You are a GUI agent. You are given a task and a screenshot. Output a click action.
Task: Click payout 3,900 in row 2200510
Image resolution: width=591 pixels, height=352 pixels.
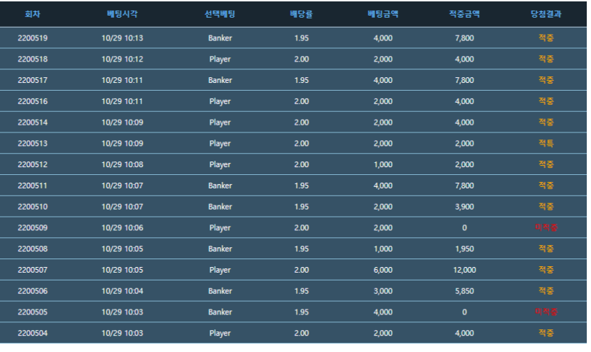point(464,207)
